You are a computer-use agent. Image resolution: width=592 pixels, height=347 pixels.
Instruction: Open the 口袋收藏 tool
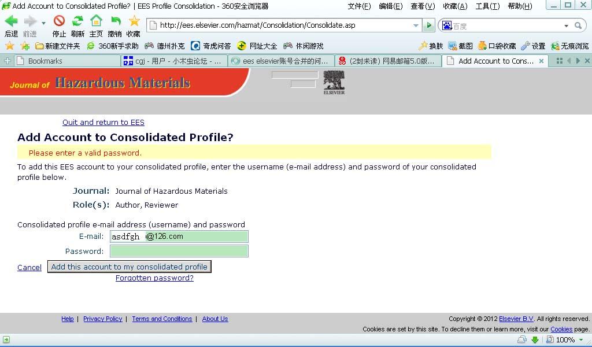click(x=497, y=46)
